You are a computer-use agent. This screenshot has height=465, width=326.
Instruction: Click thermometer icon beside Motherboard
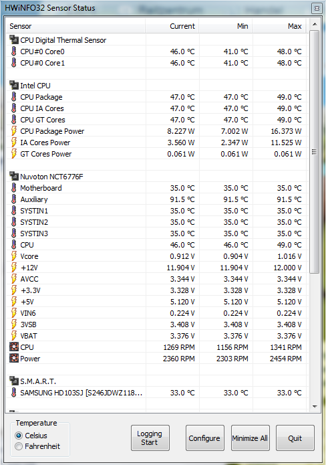click(13, 188)
